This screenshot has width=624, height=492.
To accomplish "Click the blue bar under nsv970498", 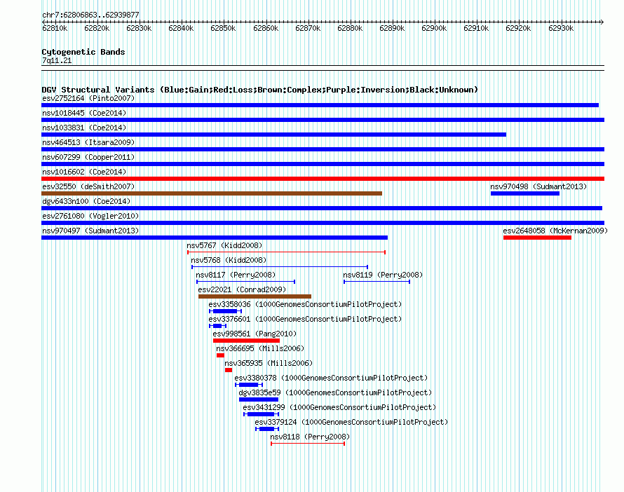I will [x=525, y=193].
